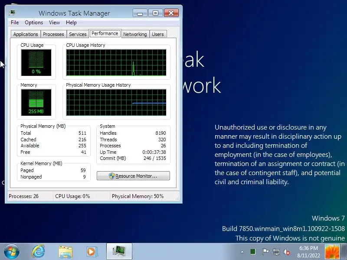This screenshot has width=347, height=260.
Task: Open Windows Explorer folder icon in taskbar
Action: coord(65,252)
